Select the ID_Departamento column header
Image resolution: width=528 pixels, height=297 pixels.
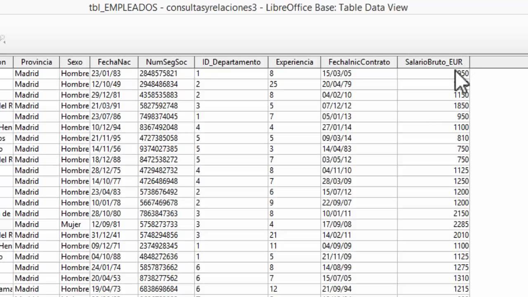(231, 62)
